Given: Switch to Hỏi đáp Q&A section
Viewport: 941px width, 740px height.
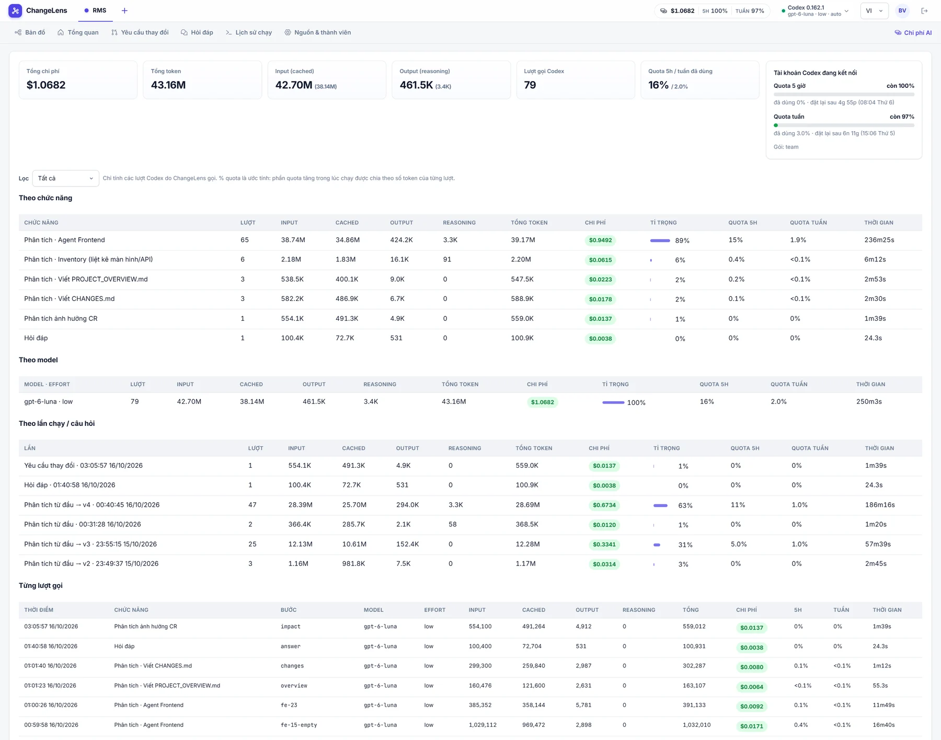Looking at the screenshot, I should click(x=197, y=32).
